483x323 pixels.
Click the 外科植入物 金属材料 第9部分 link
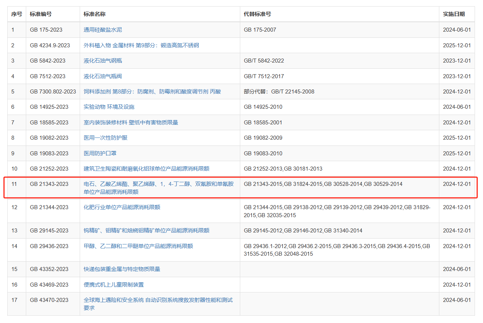tap(141, 45)
